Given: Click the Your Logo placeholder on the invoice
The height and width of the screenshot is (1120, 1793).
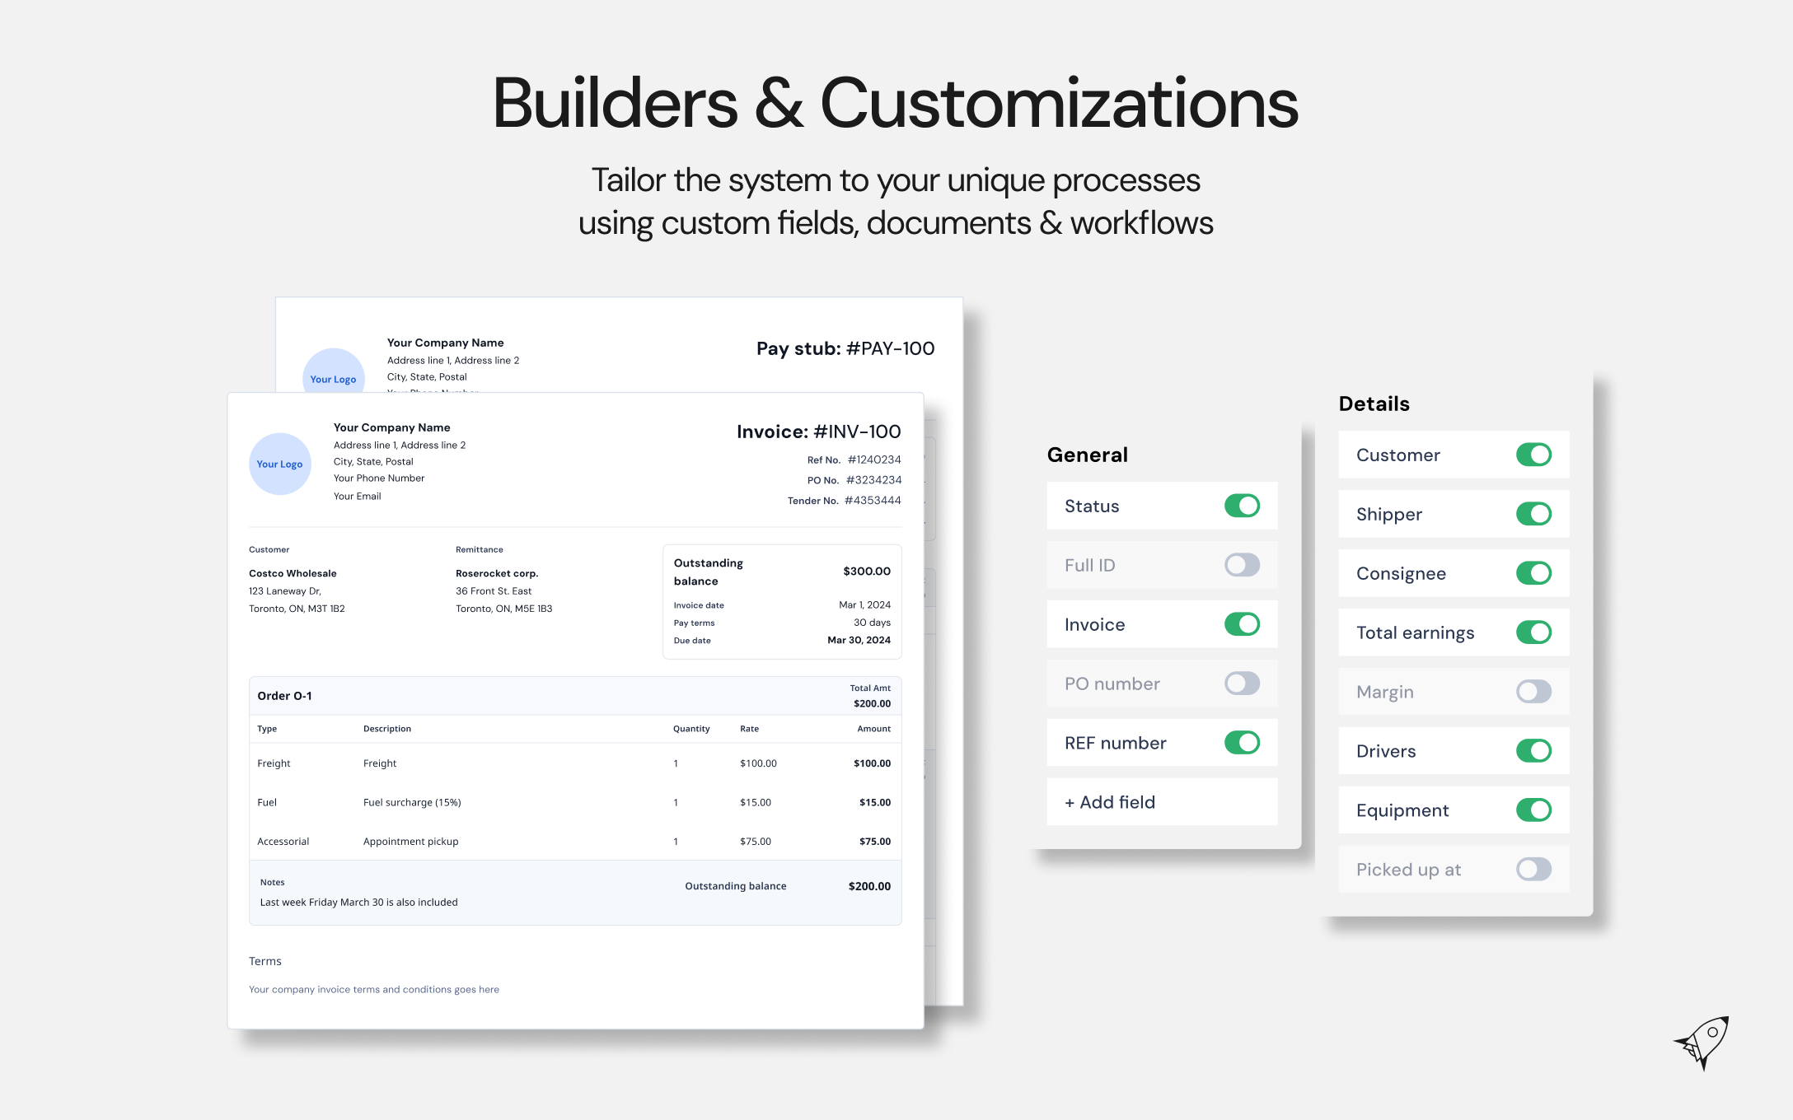Looking at the screenshot, I should pyautogui.click(x=279, y=464).
